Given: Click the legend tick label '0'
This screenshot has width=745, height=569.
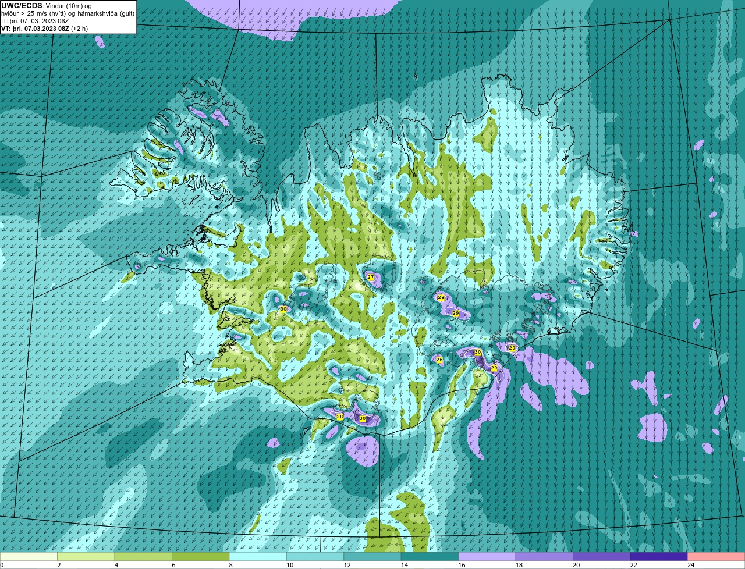Looking at the screenshot, I should (x=2, y=565).
